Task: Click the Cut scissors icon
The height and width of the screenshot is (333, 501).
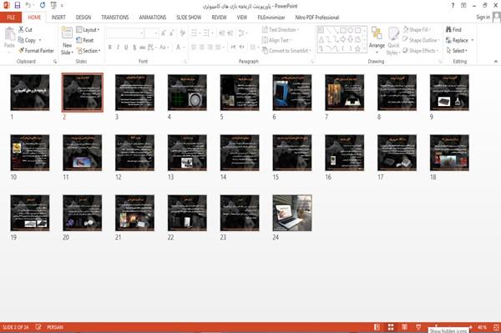Action: pyautogui.click(x=22, y=29)
